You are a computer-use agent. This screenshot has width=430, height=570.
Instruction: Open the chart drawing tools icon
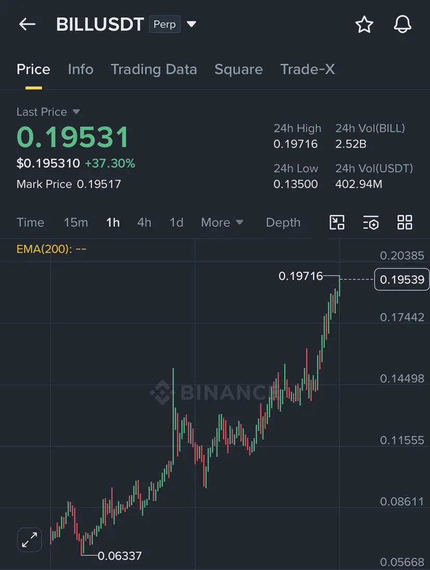[x=337, y=222]
